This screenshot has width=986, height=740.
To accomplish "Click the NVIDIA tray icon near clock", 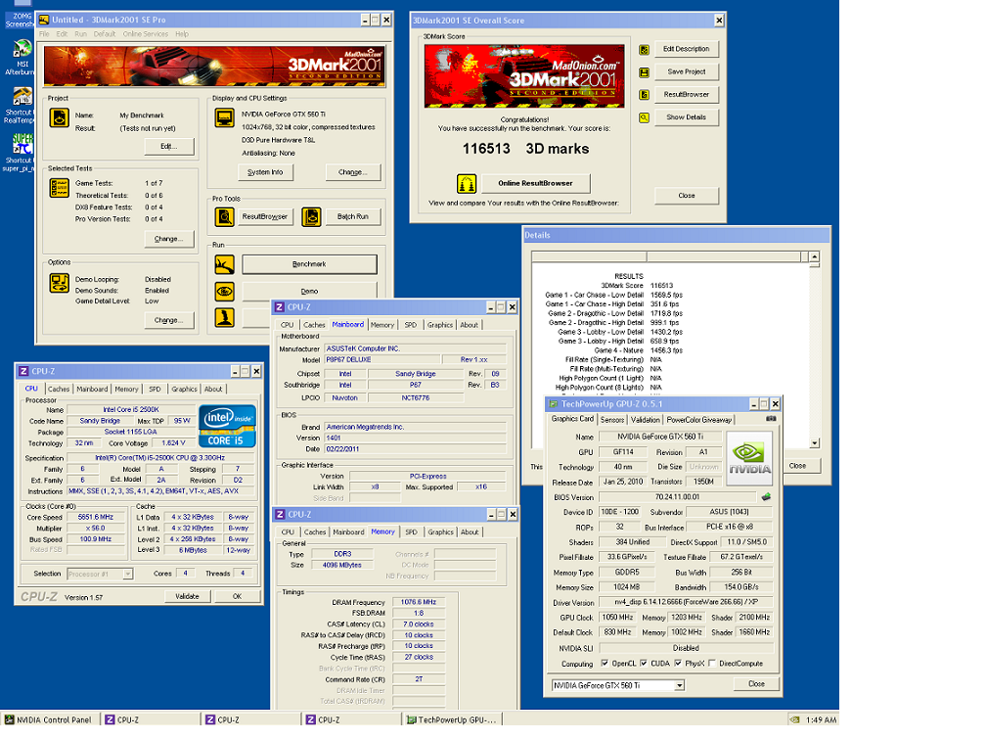I will (795, 719).
